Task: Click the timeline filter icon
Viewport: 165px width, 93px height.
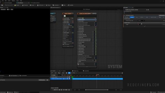Action: (x=62, y=75)
